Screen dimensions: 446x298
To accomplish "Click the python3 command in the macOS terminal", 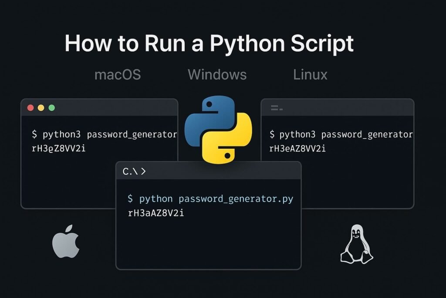I will pos(105,134).
